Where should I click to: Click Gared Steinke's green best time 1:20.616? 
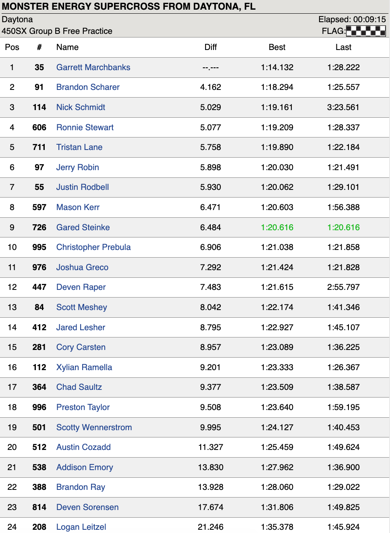tap(277, 227)
